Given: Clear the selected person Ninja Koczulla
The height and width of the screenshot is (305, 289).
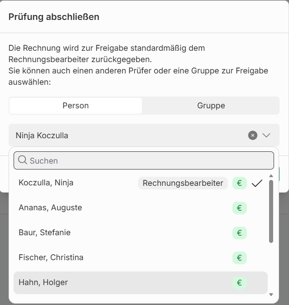Looking at the screenshot, I should (253, 135).
